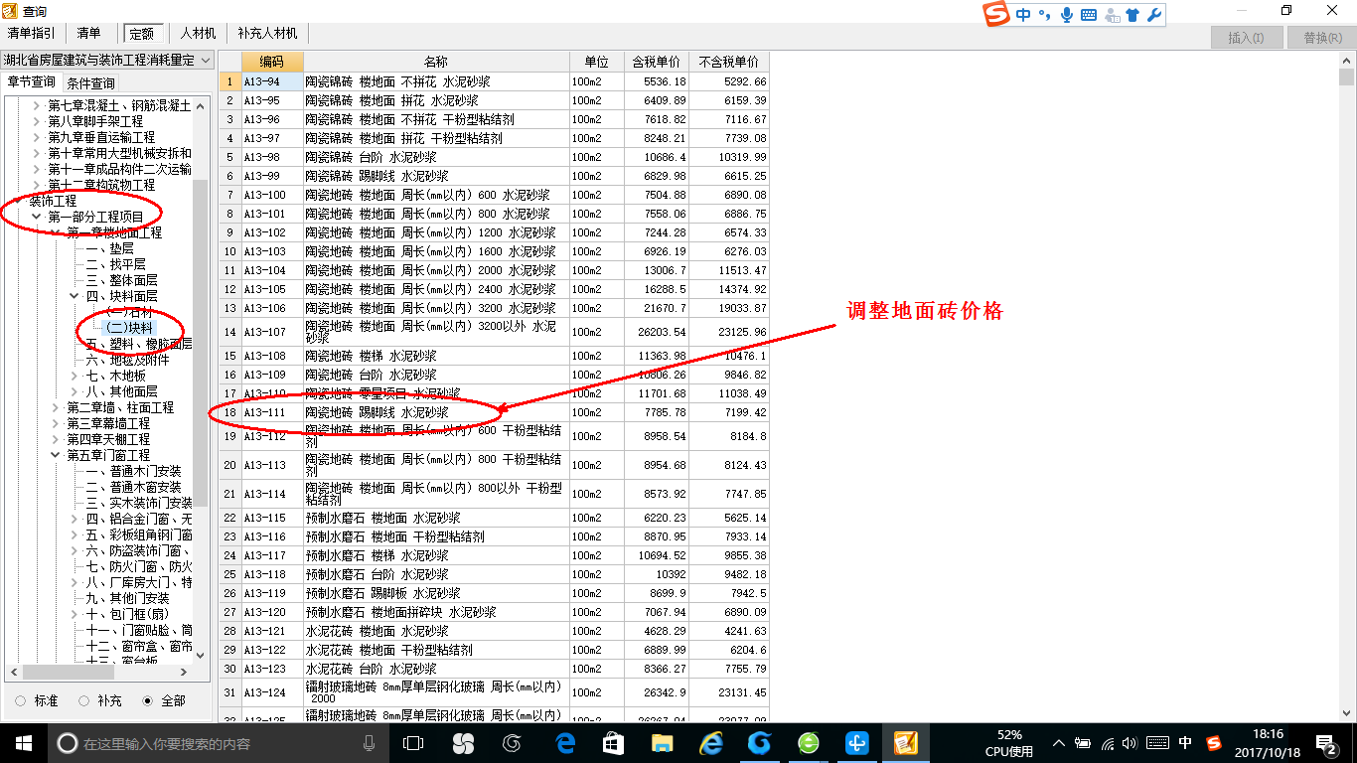Open active yellow notepad taskbar app
Viewport: 1357px width, 763px height.
(x=905, y=743)
